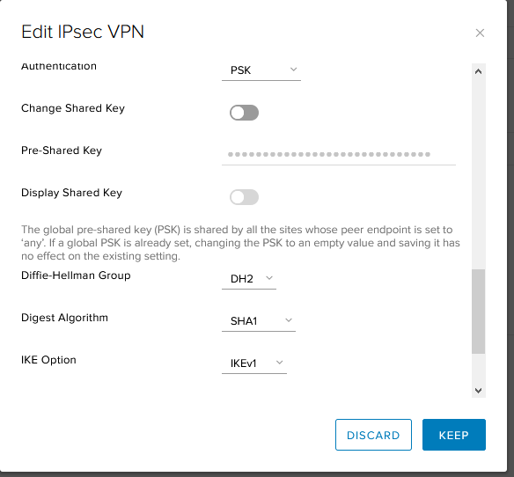Image resolution: width=514 pixels, height=477 pixels.
Task: Click the Diffie-Hellman Group chevron arrow
Action: [x=269, y=278]
